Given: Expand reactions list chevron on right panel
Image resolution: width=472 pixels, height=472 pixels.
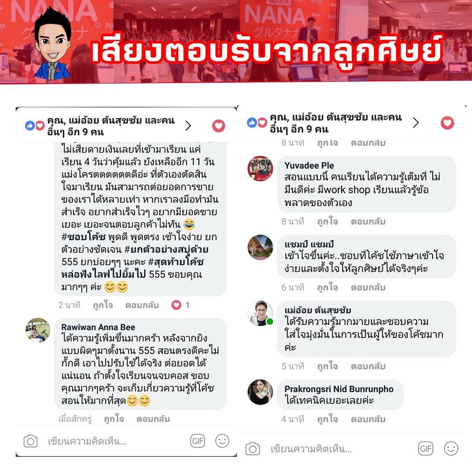Looking at the screenshot, I should pos(416,122).
